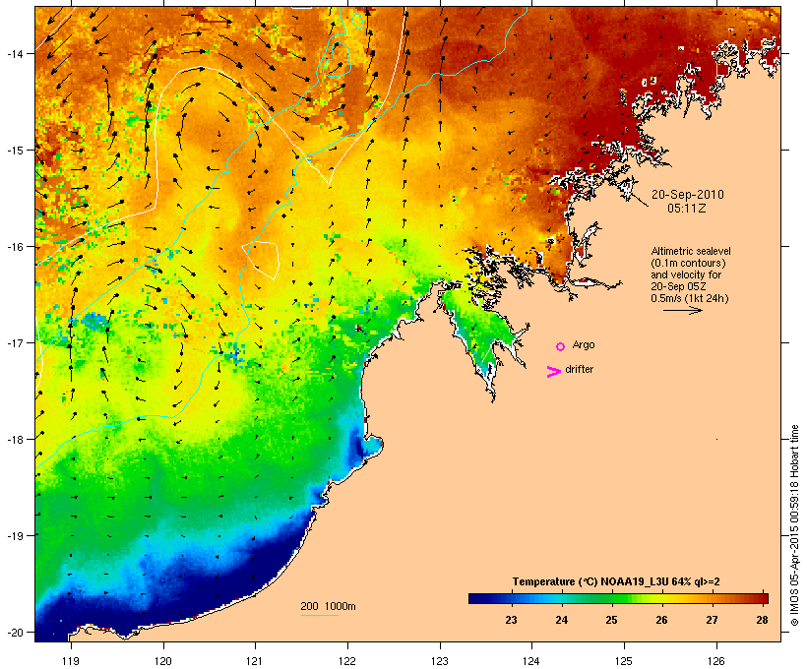This screenshot has width=807, height=669.
Task: Pick the green 25°C section of colorbar
Action: tap(611, 598)
